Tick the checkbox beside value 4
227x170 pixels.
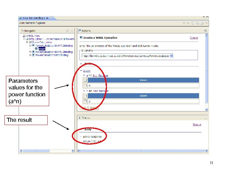click(x=85, y=85)
